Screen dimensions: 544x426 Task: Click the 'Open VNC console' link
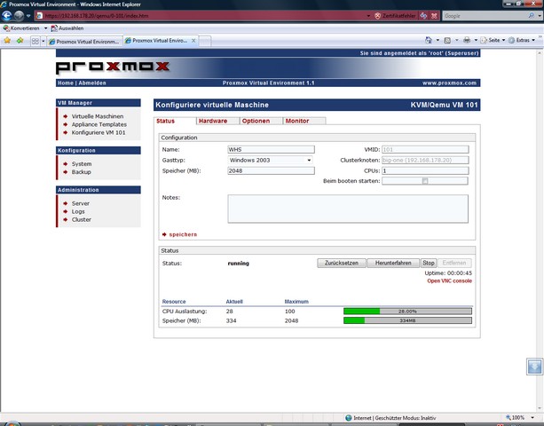click(449, 281)
